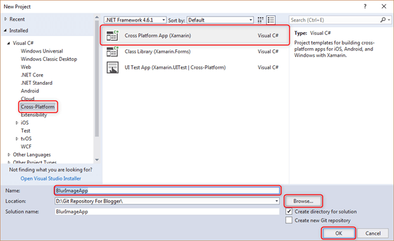Select the Cloud category
This screenshot has width=394, height=241.
27,99
